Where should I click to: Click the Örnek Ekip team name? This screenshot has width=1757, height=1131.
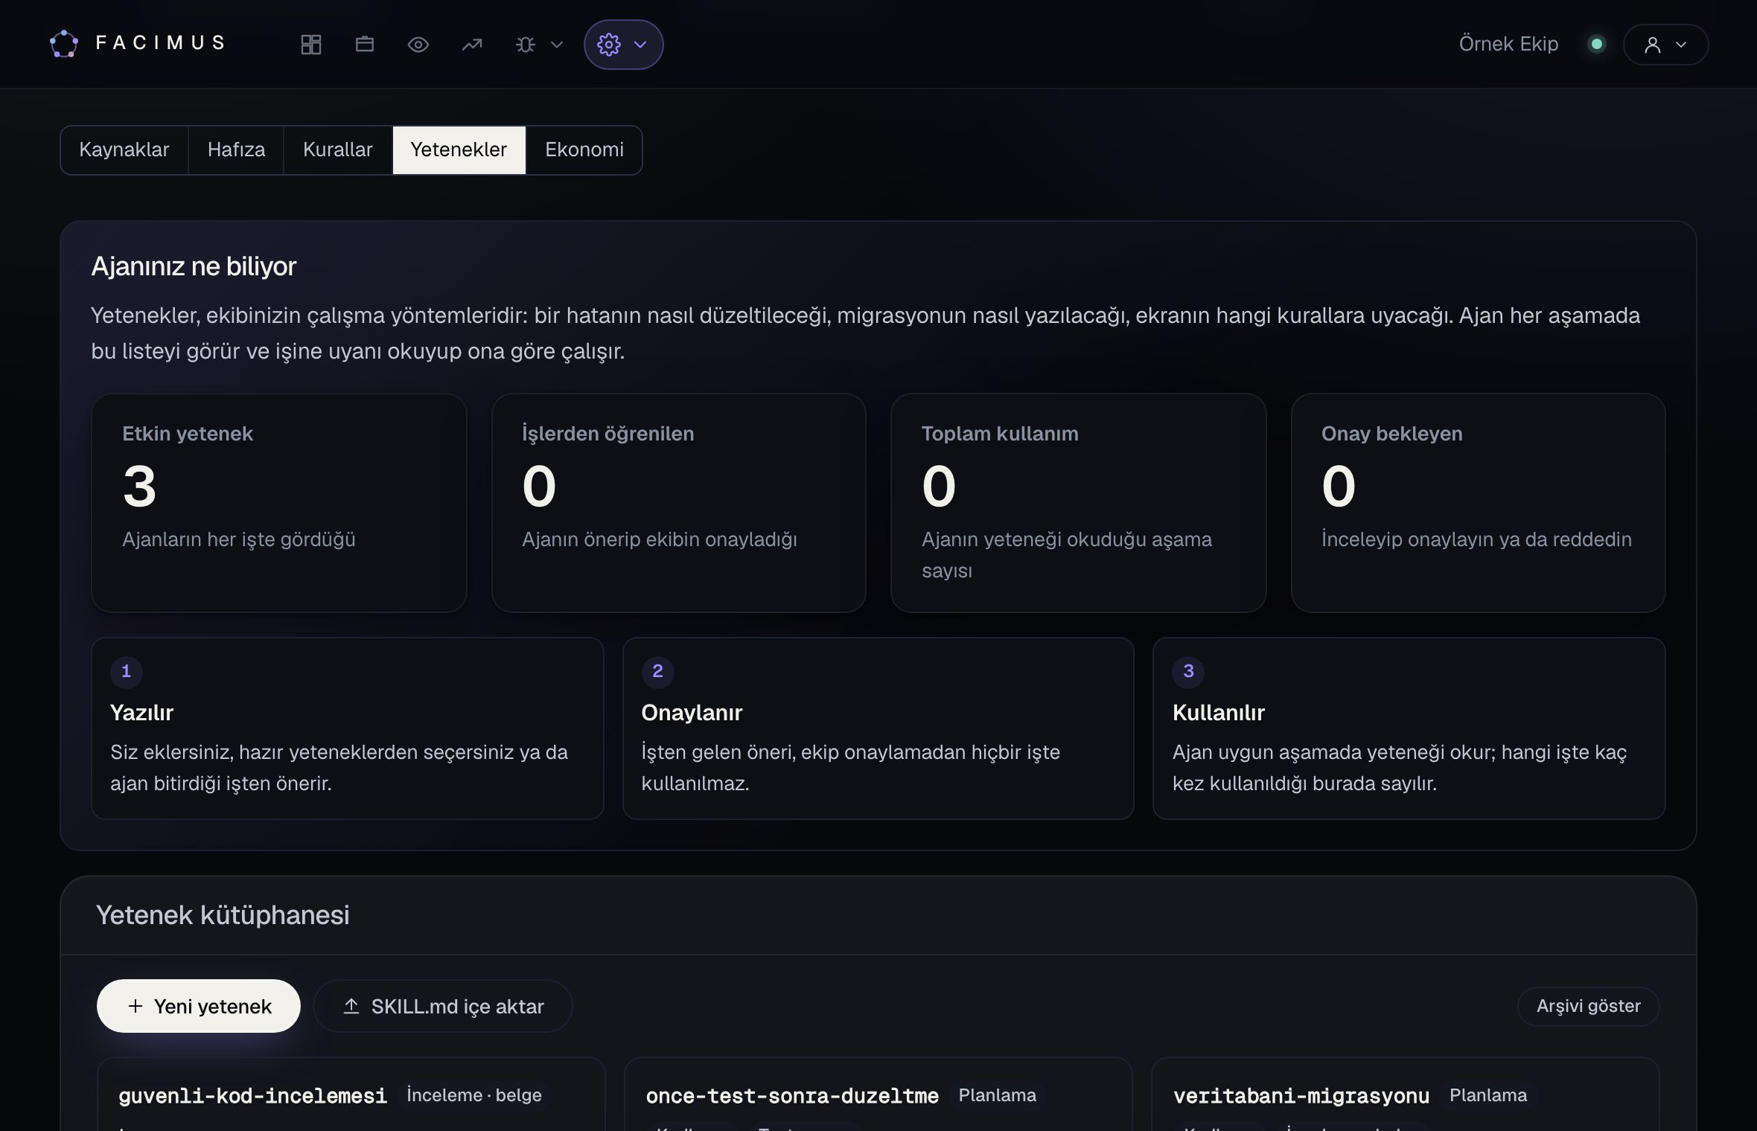[1508, 44]
